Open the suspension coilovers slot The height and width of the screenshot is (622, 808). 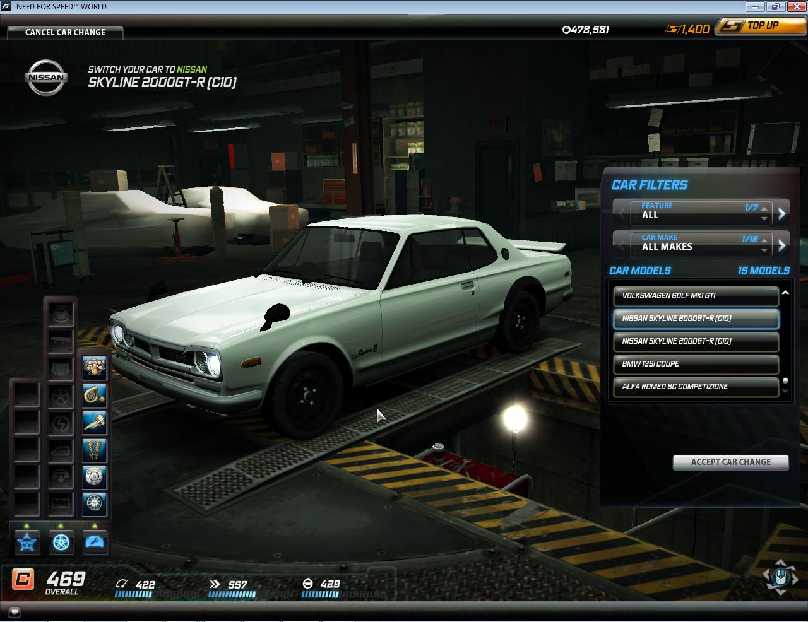click(x=95, y=450)
